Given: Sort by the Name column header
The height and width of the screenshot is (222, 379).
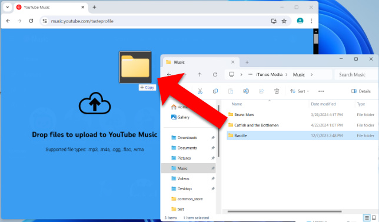Looking at the screenshot, I should pos(237,104).
